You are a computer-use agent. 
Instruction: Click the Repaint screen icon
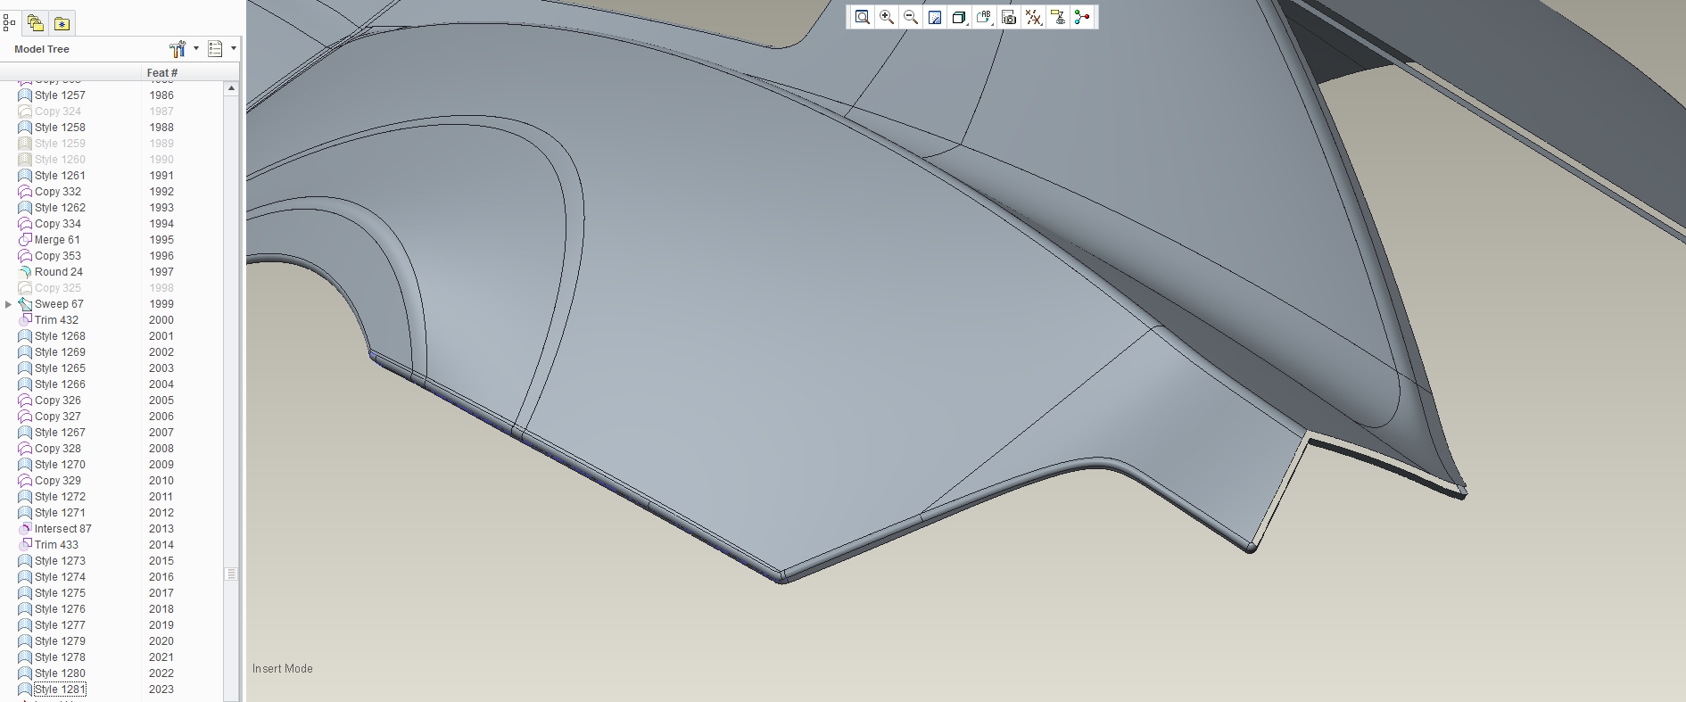(935, 17)
